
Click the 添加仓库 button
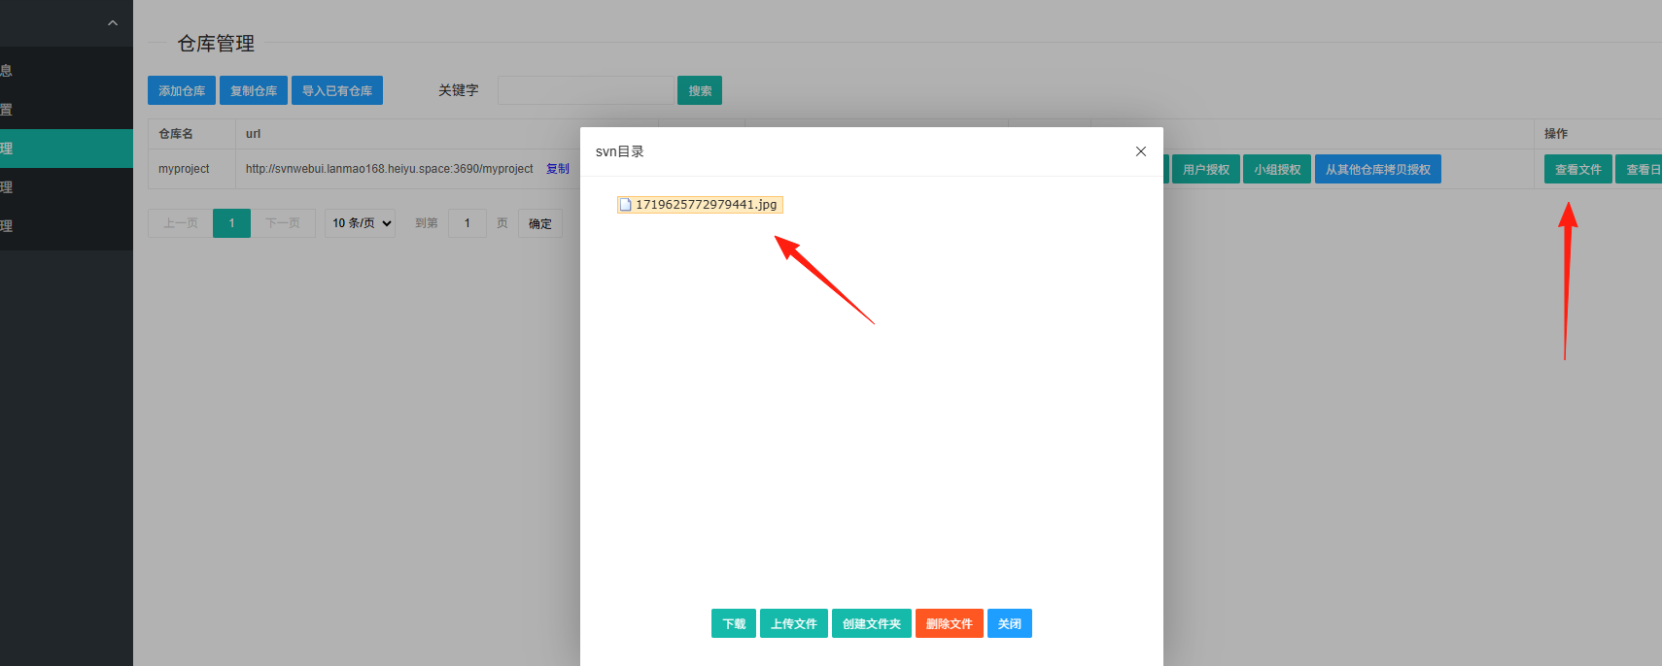click(182, 90)
